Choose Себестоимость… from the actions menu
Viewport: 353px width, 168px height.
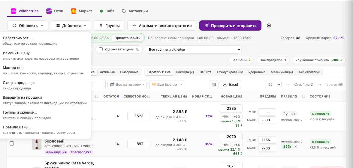click(x=45, y=40)
